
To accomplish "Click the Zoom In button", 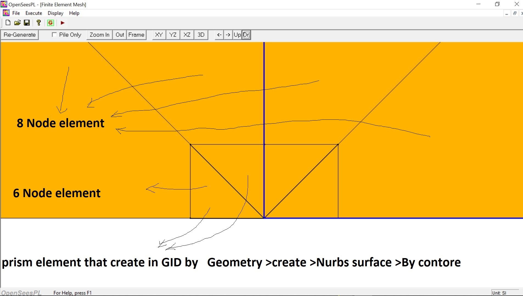I will point(99,35).
